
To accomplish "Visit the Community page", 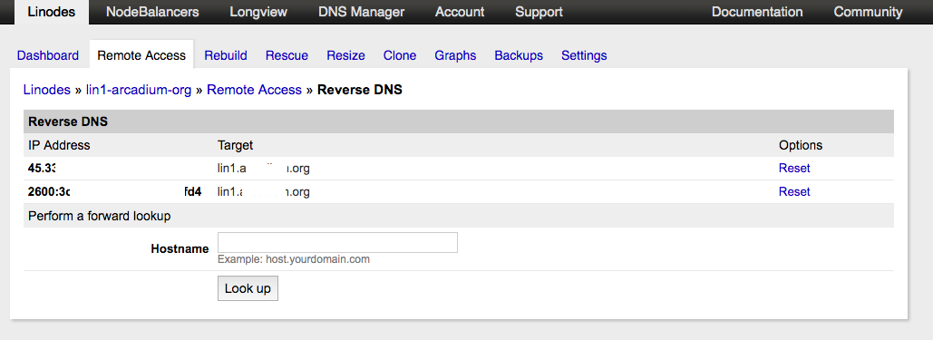I will click(x=868, y=12).
